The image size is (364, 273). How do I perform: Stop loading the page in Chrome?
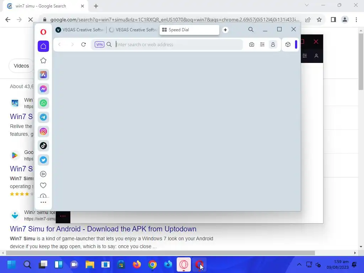[31, 20]
